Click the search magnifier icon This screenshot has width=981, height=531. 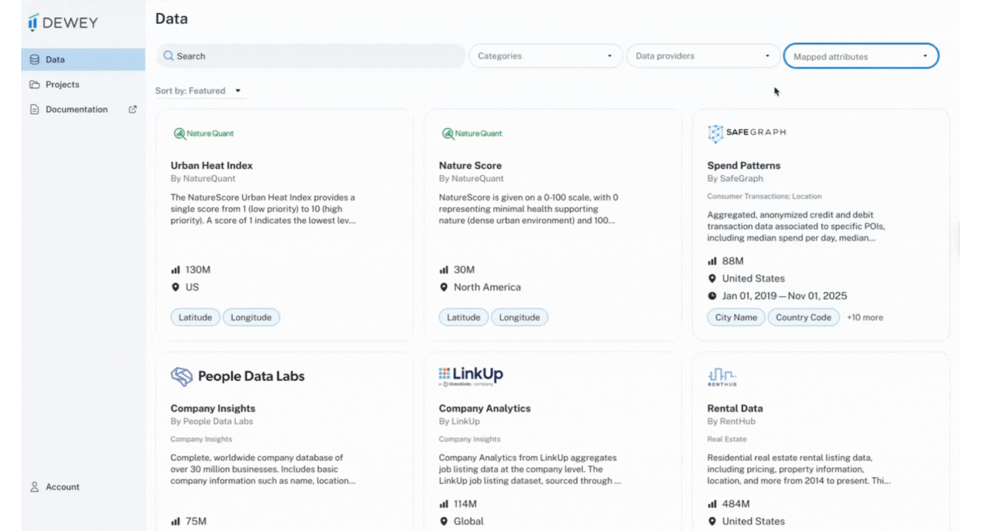168,56
